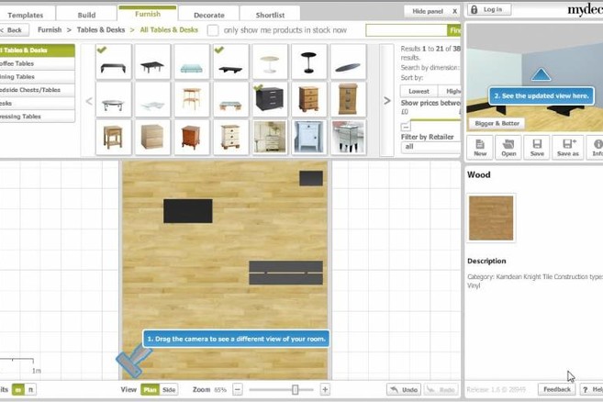Click the Open design icon
Image resolution: width=603 pixels, height=402 pixels.
click(x=508, y=147)
